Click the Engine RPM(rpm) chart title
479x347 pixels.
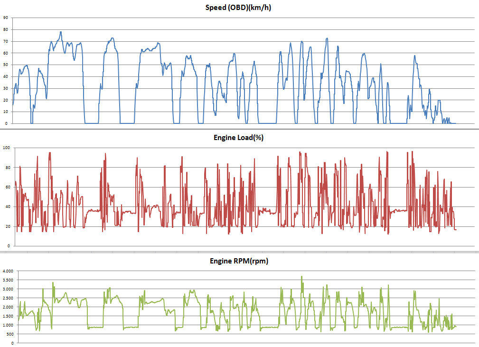point(239,261)
